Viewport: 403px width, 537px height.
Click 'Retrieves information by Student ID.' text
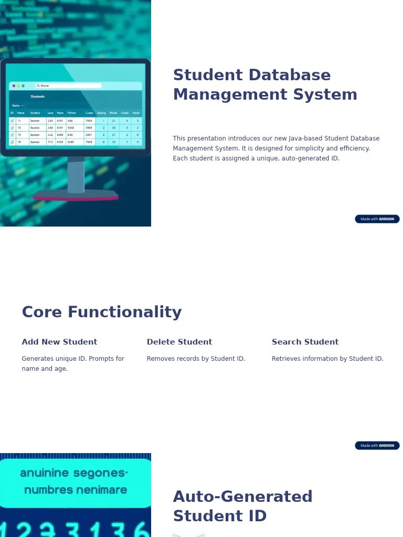tap(327, 359)
